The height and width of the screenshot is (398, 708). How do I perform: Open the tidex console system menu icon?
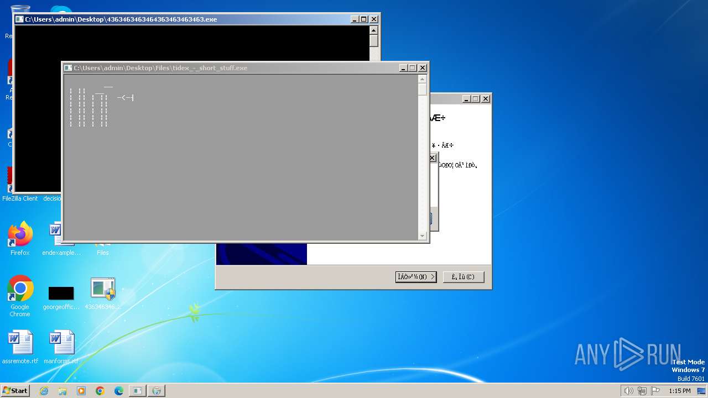68,68
